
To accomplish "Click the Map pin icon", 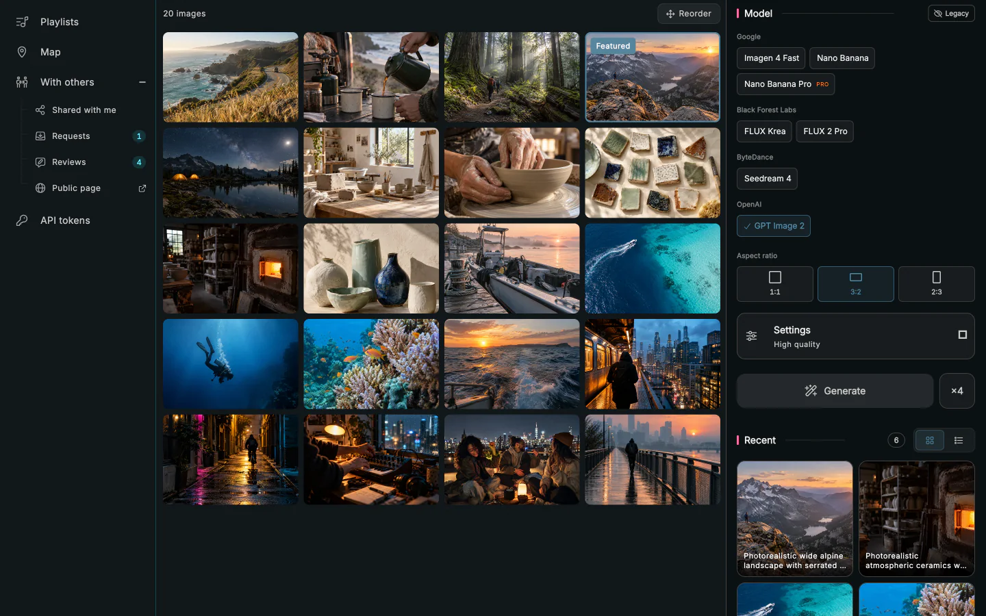I will 22,52.
